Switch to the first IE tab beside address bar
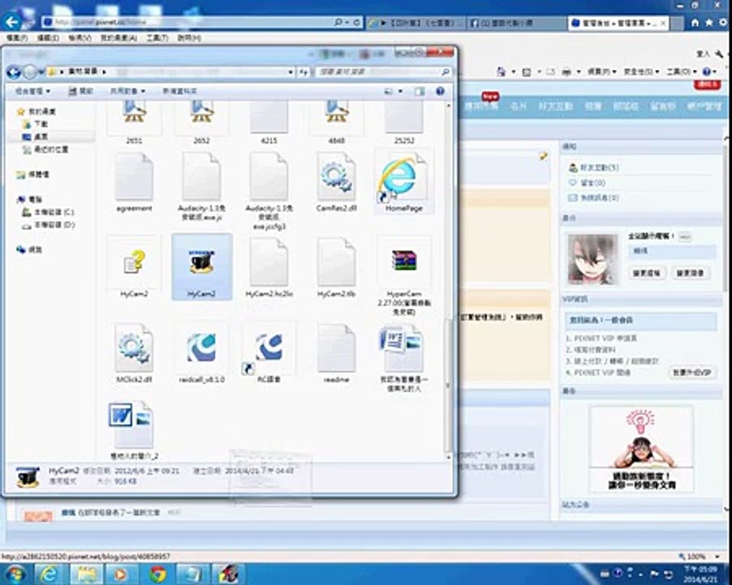 [x=416, y=23]
